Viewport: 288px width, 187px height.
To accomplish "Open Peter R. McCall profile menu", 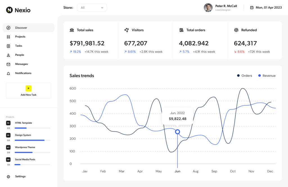I will coord(220,8).
